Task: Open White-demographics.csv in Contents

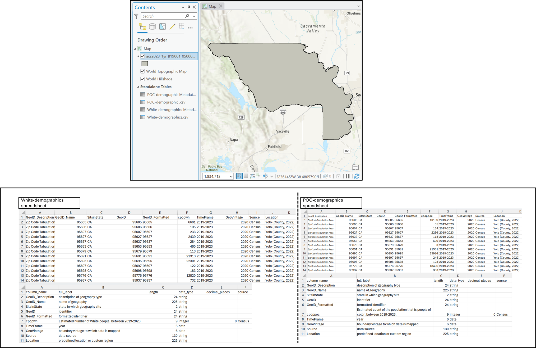Action: tap(168, 117)
